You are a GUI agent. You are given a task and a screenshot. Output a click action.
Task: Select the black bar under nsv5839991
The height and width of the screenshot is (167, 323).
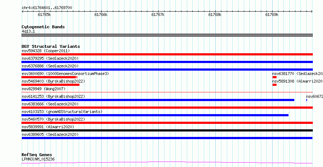[167, 130]
